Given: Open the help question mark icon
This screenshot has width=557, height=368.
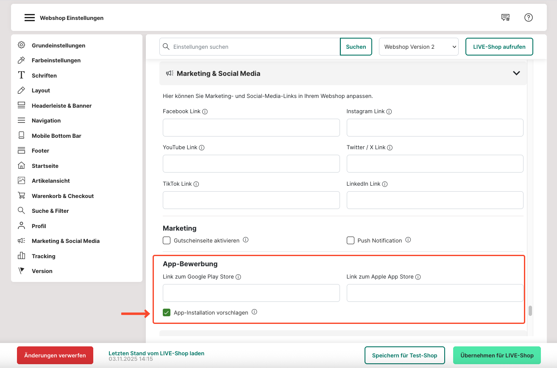Looking at the screenshot, I should [x=528, y=17].
